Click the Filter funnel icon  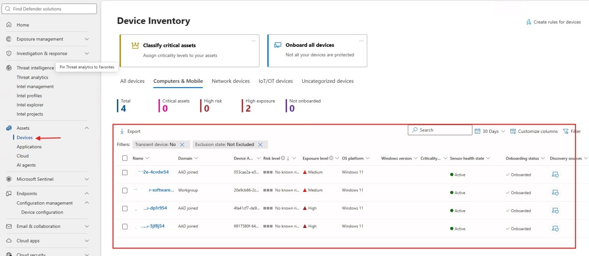(566, 131)
